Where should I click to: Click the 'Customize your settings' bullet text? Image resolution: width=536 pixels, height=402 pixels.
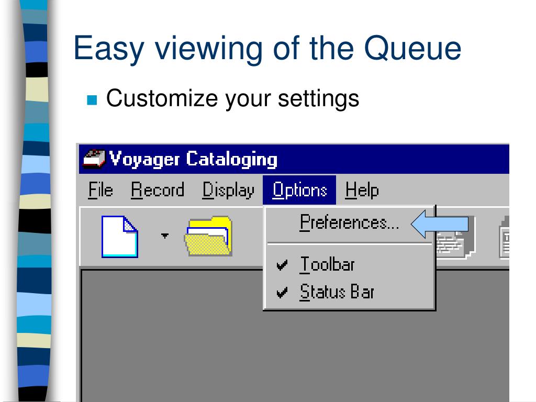click(x=232, y=99)
